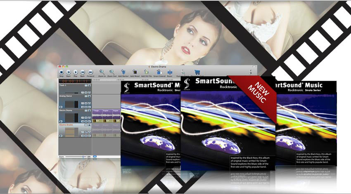The image size is (351, 194).
Task: Stop playback with the Stop button
Action: click(x=62, y=72)
